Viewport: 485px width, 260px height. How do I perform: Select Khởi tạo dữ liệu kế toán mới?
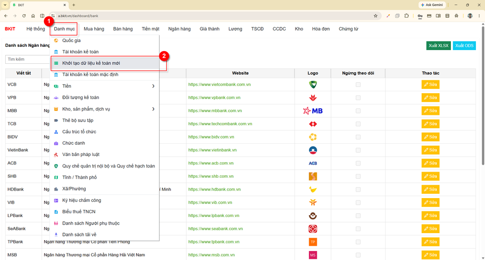point(105,63)
